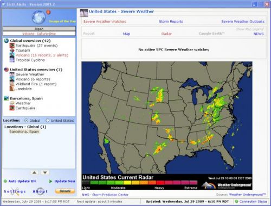The image size is (271, 206).
Task: Click the United States flag icon
Action: click(7, 70)
